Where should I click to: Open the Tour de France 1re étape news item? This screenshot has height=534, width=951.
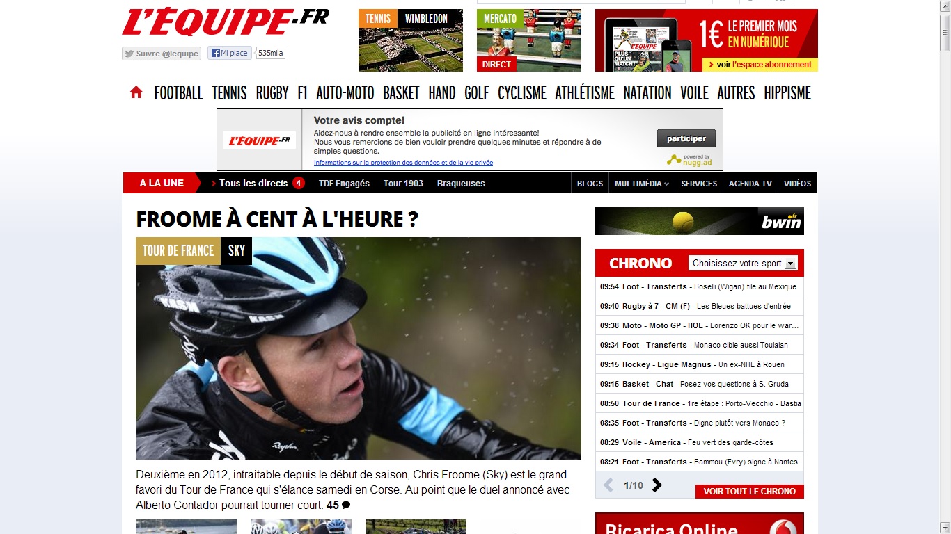(700, 403)
